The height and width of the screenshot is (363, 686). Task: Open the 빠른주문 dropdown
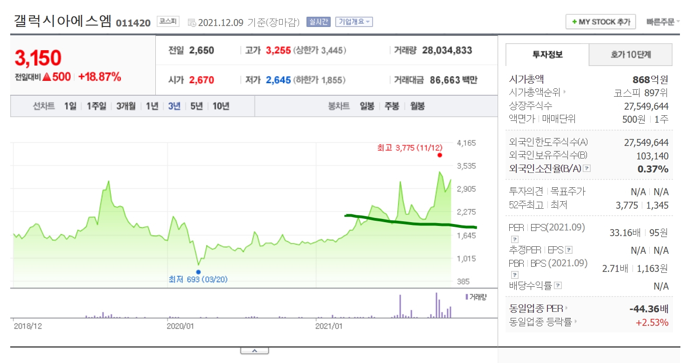[663, 22]
